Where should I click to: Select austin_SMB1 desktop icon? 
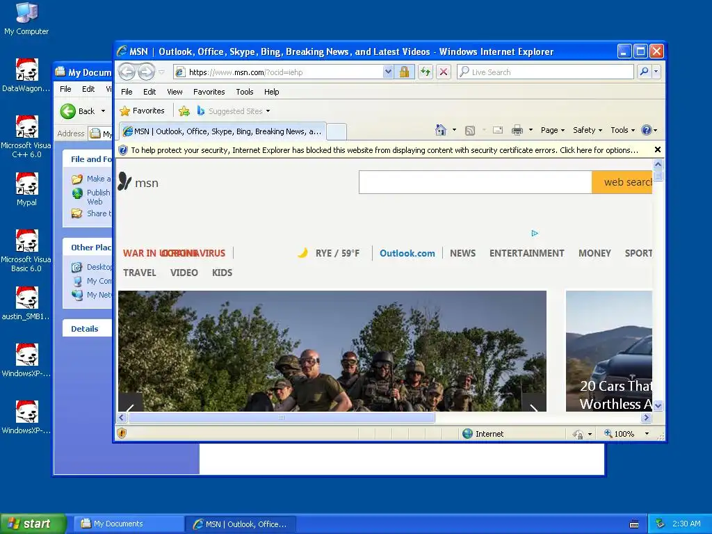click(x=26, y=303)
